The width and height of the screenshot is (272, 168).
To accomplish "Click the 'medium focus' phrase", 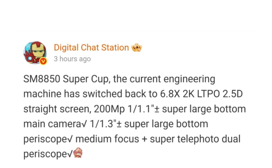I will pyautogui.click(x=107, y=139).
